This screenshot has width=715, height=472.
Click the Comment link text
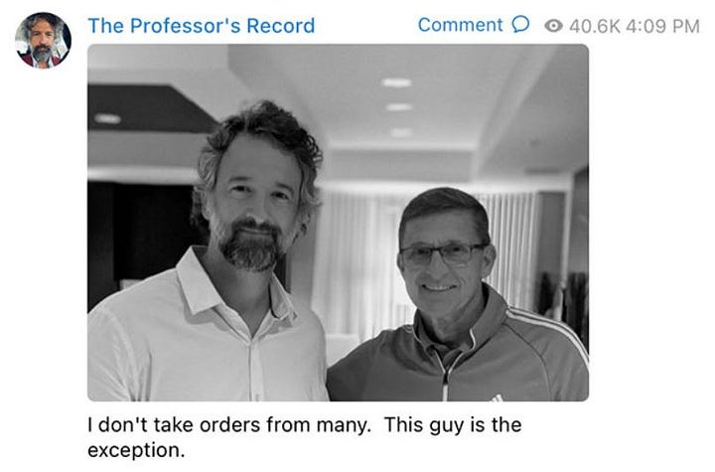[x=460, y=25]
